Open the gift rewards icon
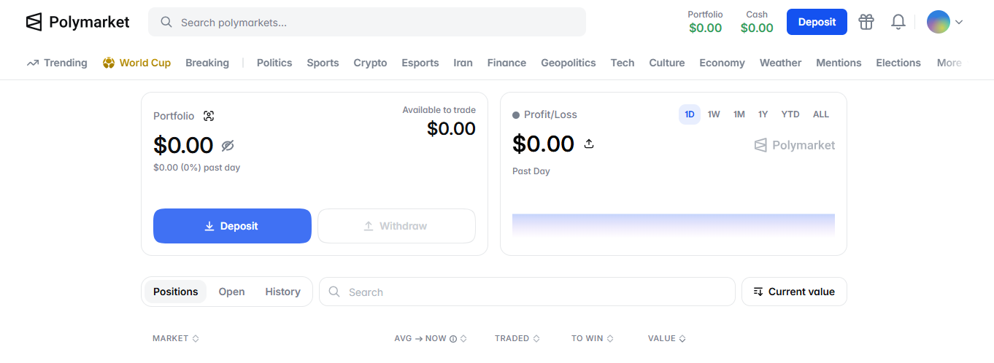 [x=866, y=22]
